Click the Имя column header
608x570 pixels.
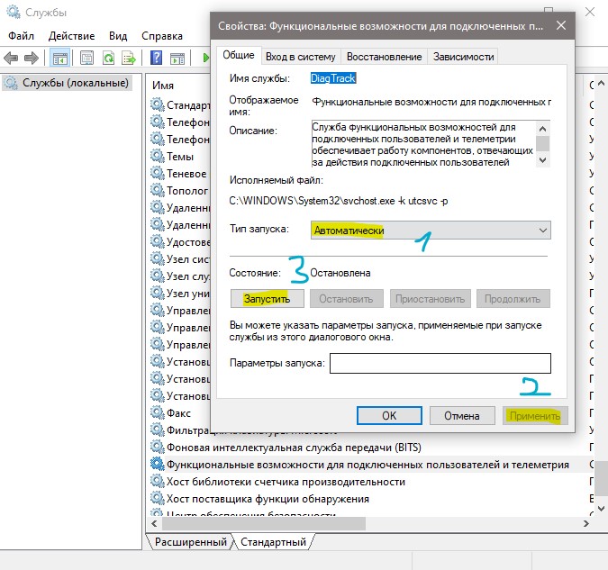point(163,86)
